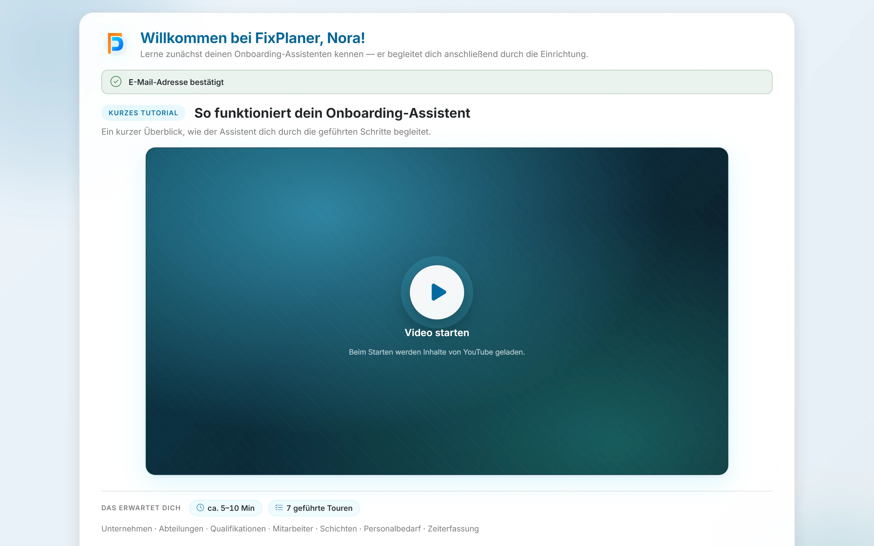Click the 'E-Mail-Adresse bestätigt' text
This screenshot has width=874, height=546.
(x=176, y=82)
